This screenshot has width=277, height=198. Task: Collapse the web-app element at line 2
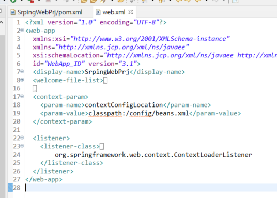[22, 30]
